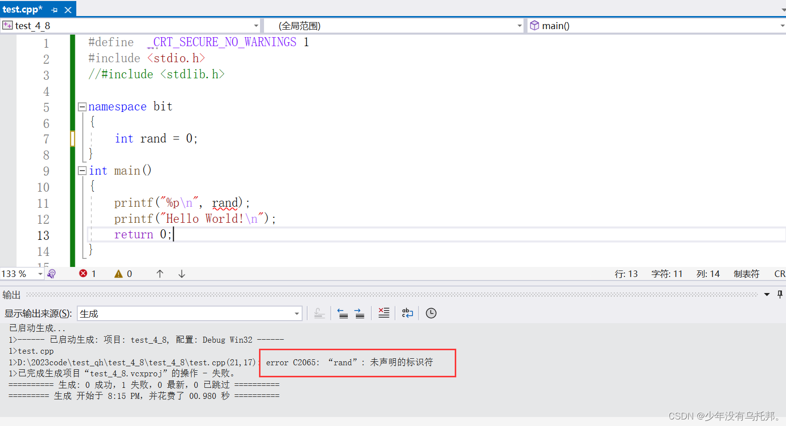This screenshot has width=786, height=426.
Task: Click the IntelliCode lightbulb icon
Action: (51, 274)
